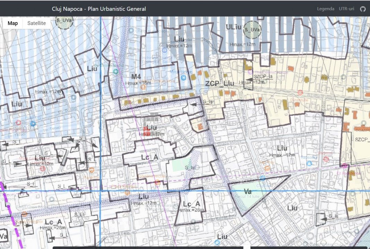Open the D.Institute red map marker
Screen dimensions: 370x249
300,93
